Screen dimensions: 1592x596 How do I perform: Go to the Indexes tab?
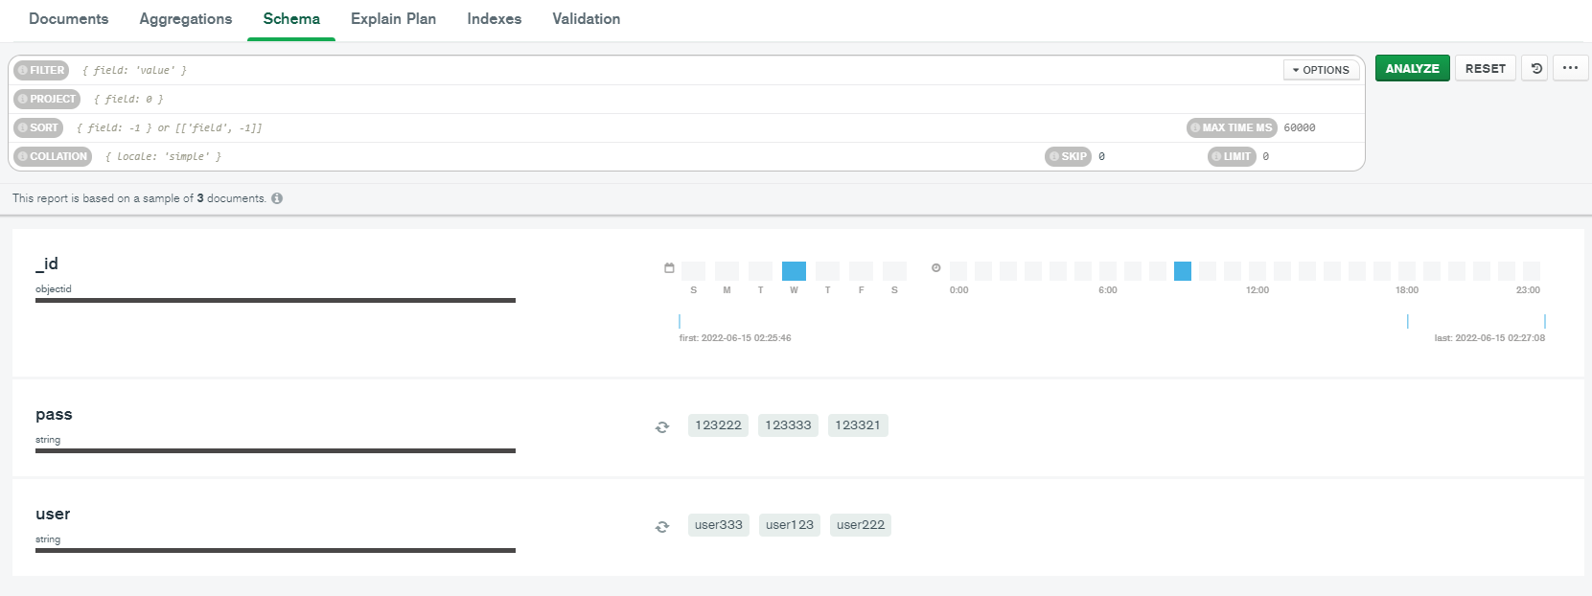[495, 19]
